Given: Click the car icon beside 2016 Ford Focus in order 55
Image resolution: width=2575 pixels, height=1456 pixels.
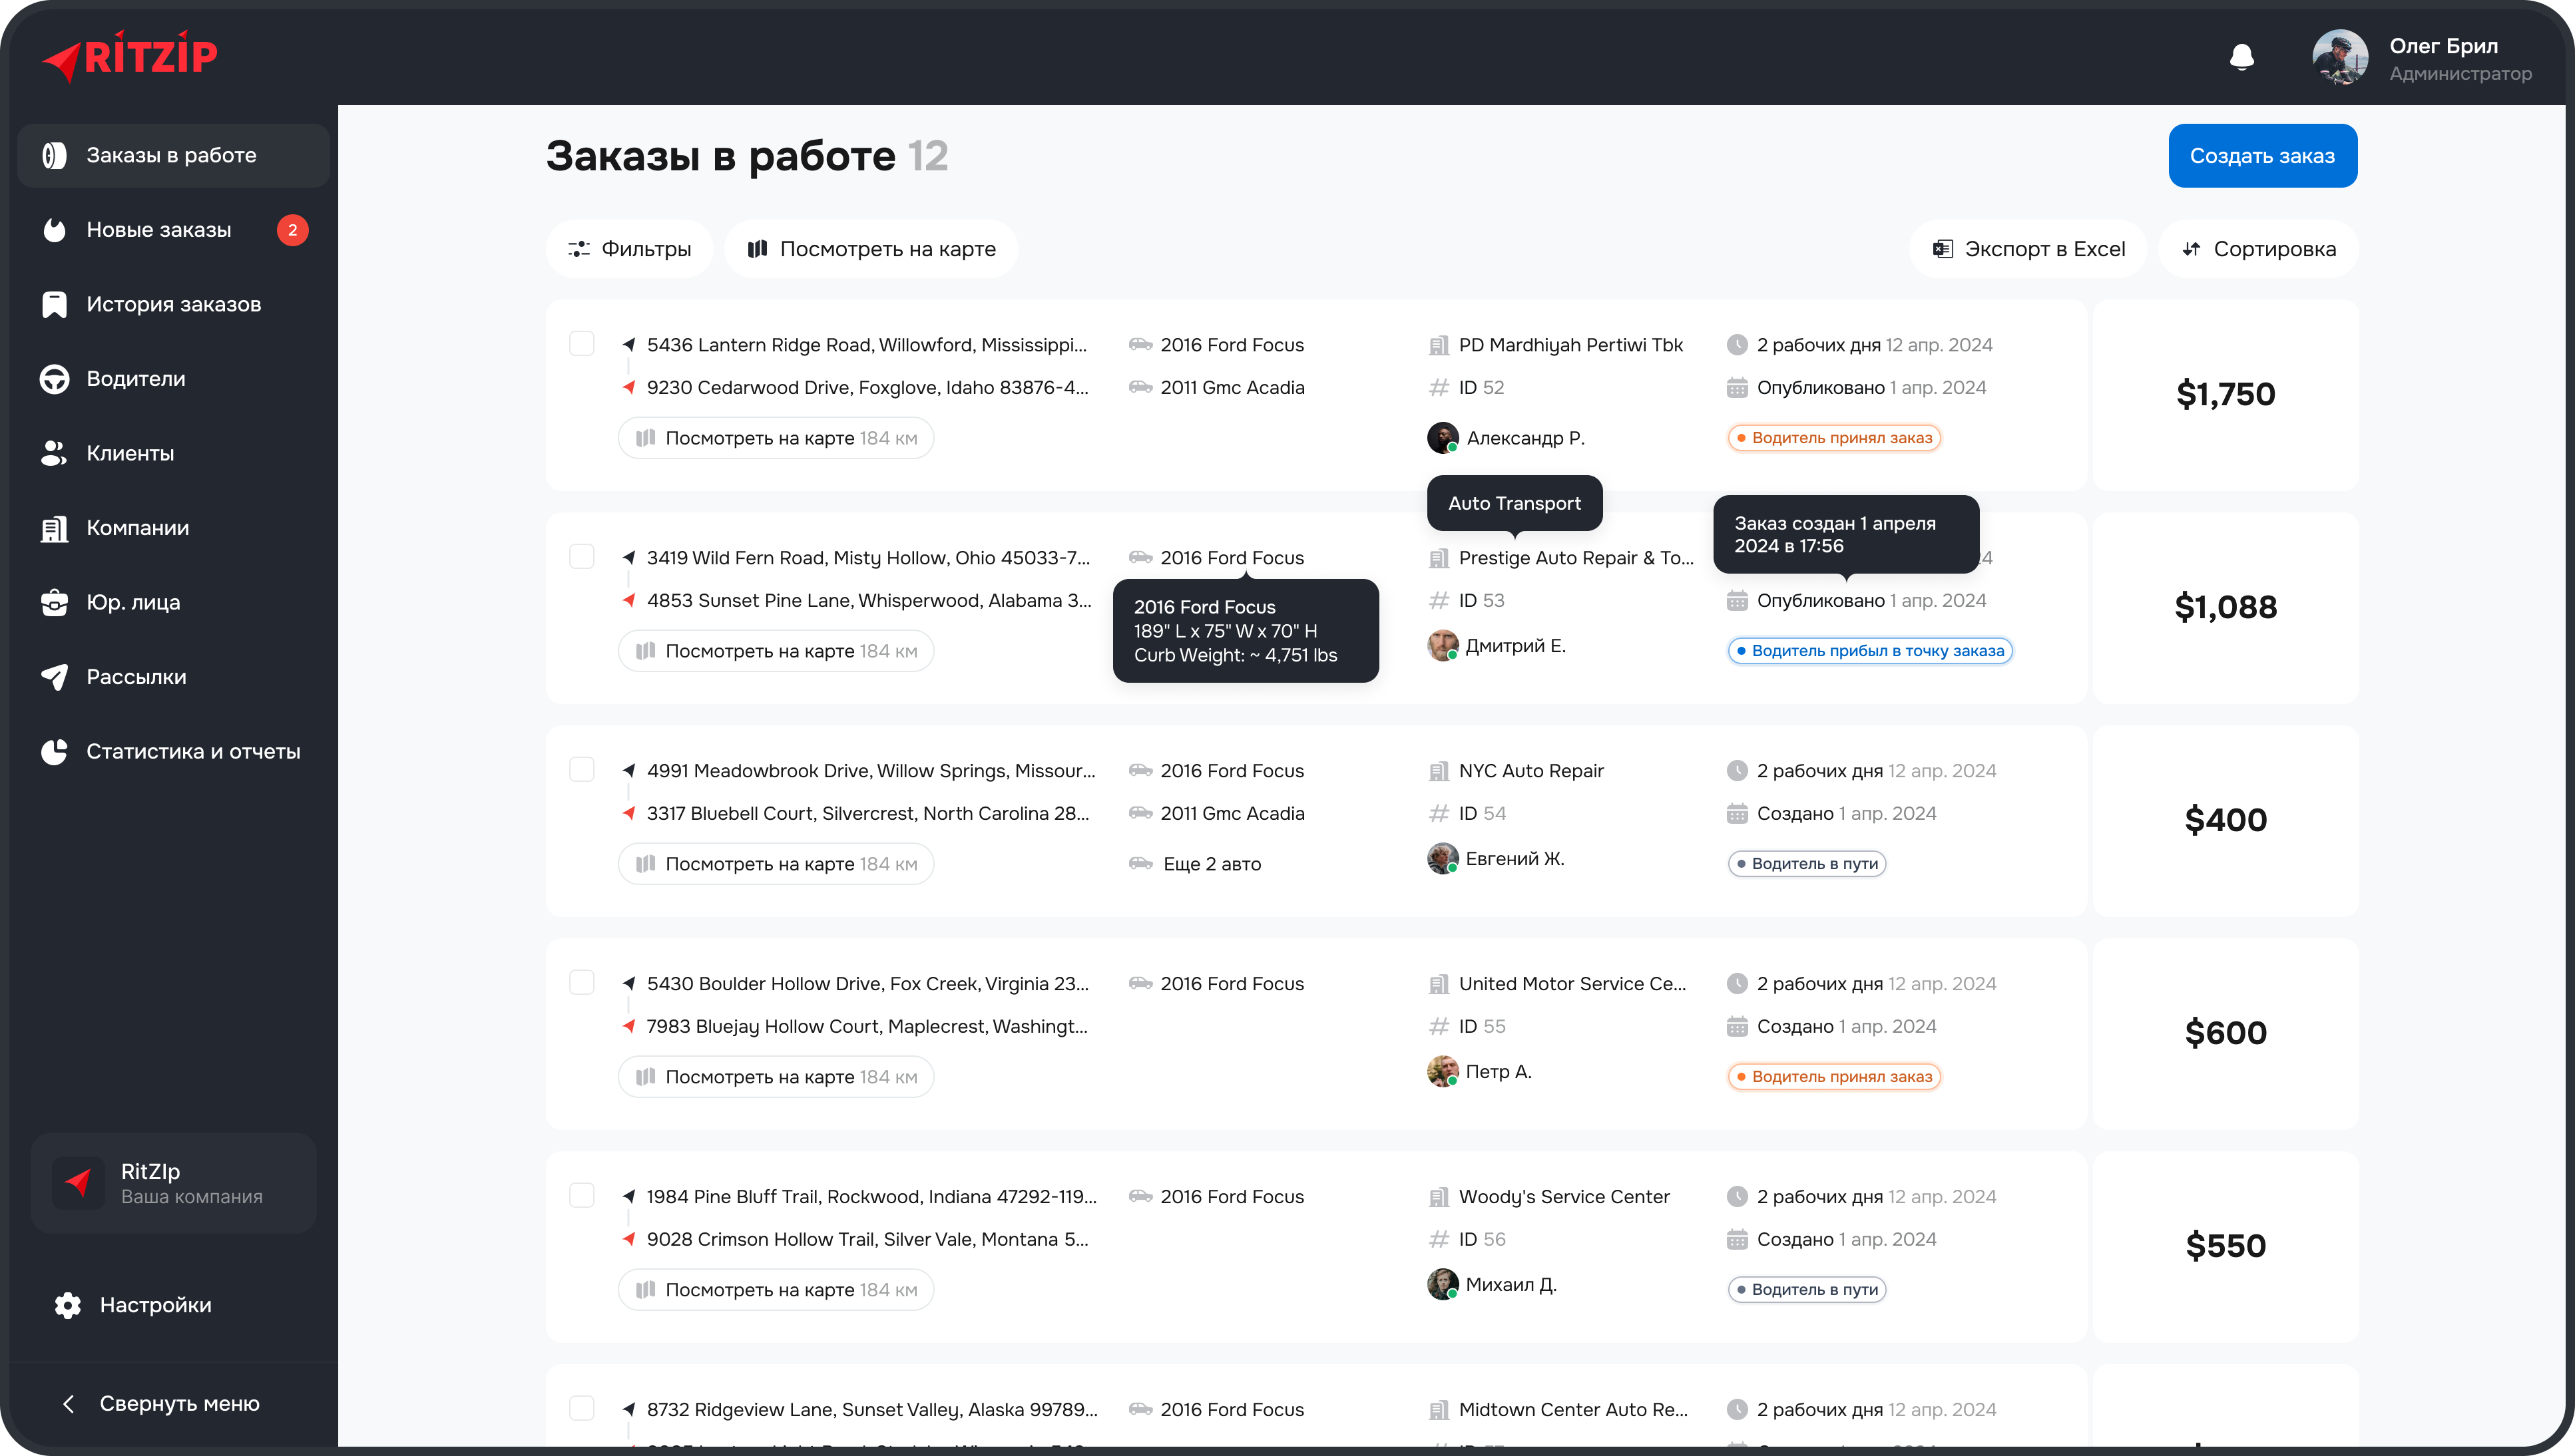Looking at the screenshot, I should click(1140, 983).
